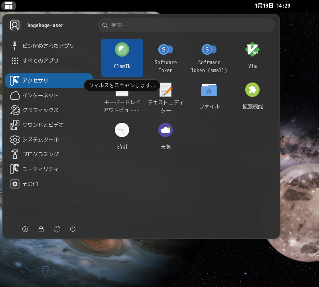Viewport: 319px width, 287px height.
Task: Open the 時計 clock app
Action: point(122,136)
